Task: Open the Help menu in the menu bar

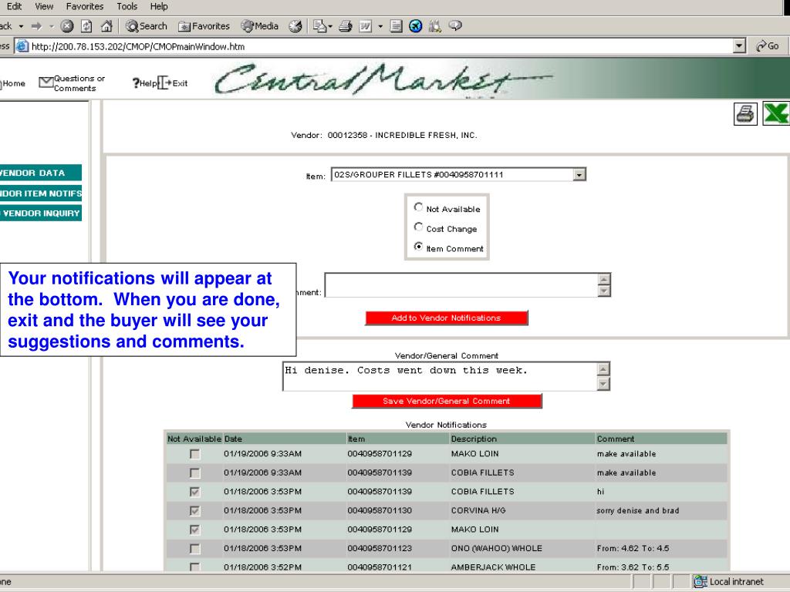Action: pos(159,6)
